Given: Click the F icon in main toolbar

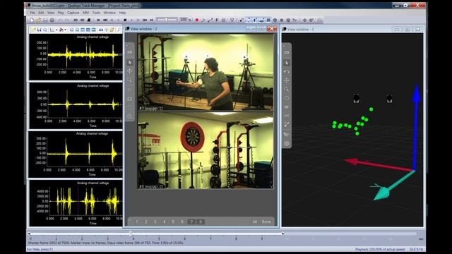Looking at the screenshot, I should pos(217,20).
